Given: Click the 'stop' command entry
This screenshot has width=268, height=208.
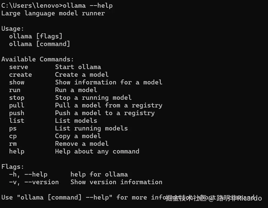Looking at the screenshot, I should point(16,98).
